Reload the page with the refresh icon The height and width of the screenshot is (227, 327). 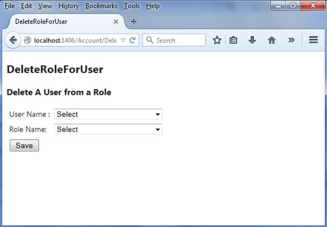coord(132,40)
